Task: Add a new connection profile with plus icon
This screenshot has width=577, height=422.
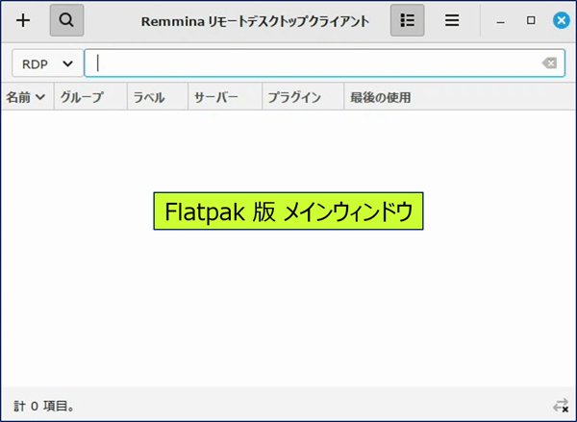Action: click(x=23, y=20)
